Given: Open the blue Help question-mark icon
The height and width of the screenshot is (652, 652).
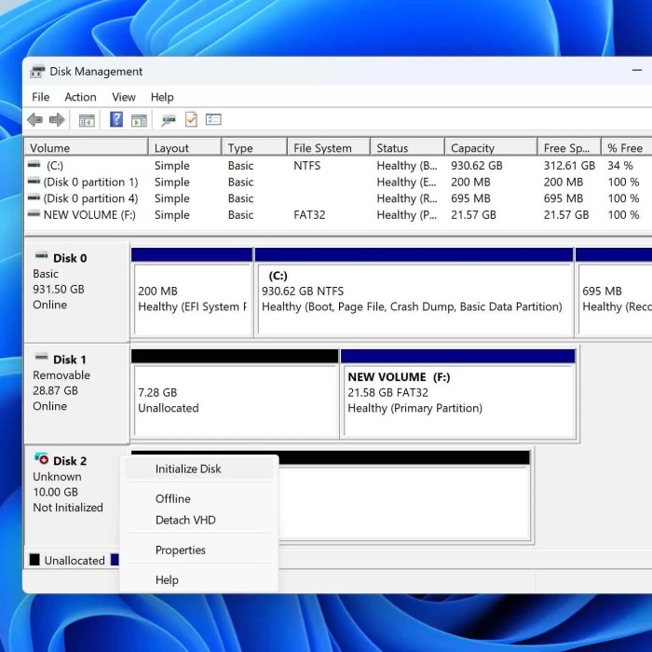Looking at the screenshot, I should (x=116, y=120).
